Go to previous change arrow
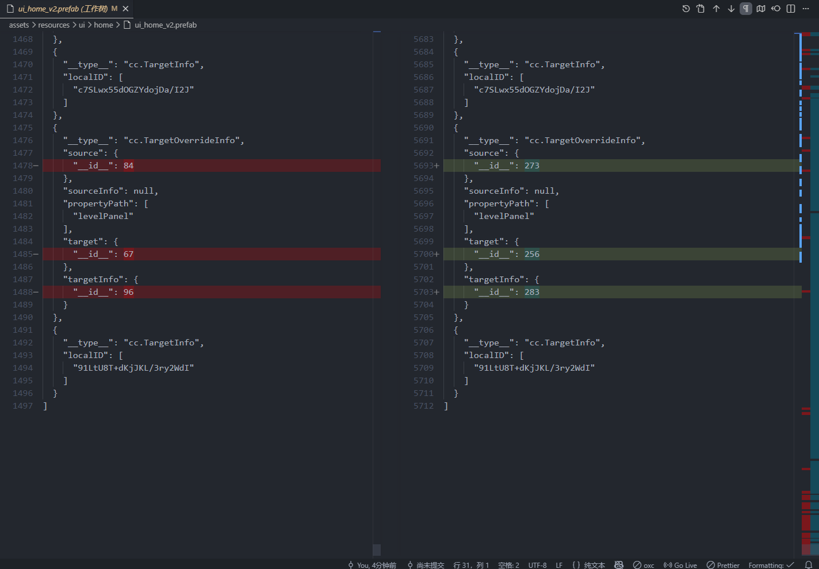 click(x=716, y=9)
